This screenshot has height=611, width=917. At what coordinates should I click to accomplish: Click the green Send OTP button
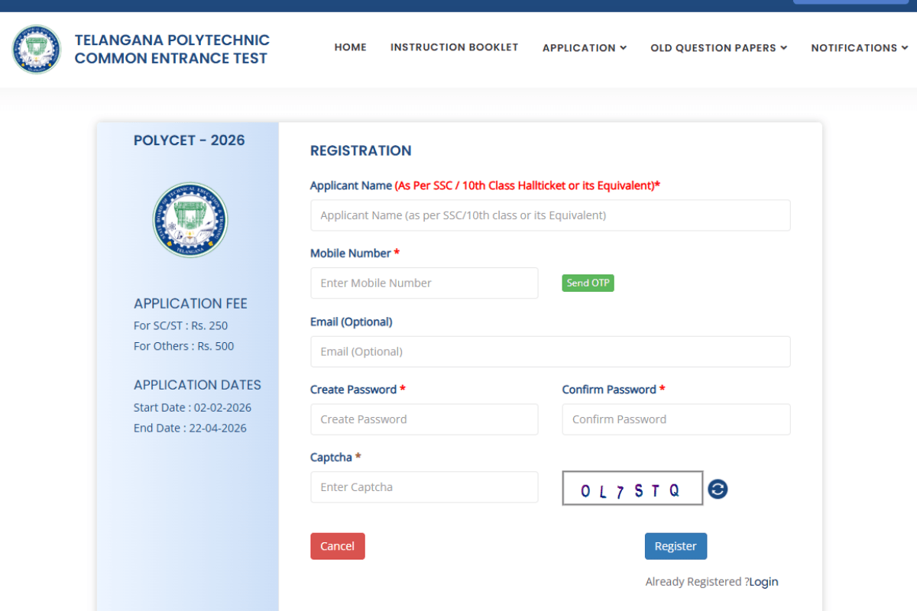[x=588, y=283]
